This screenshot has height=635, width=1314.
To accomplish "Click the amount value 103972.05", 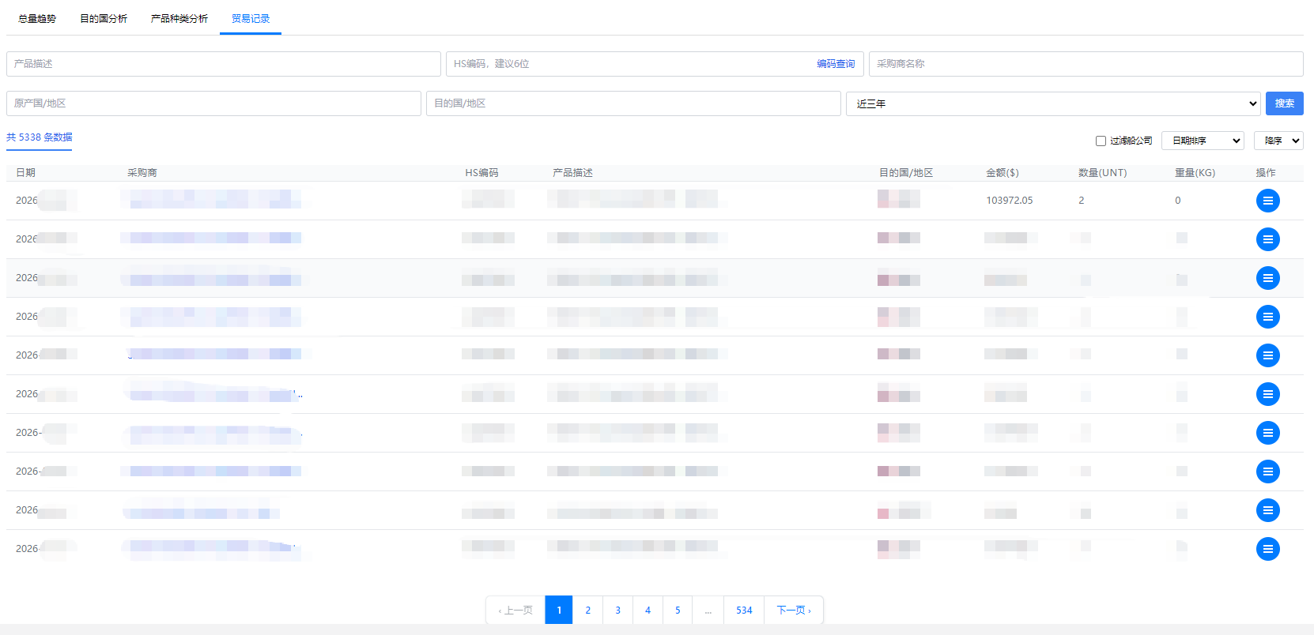I will (x=1010, y=201).
